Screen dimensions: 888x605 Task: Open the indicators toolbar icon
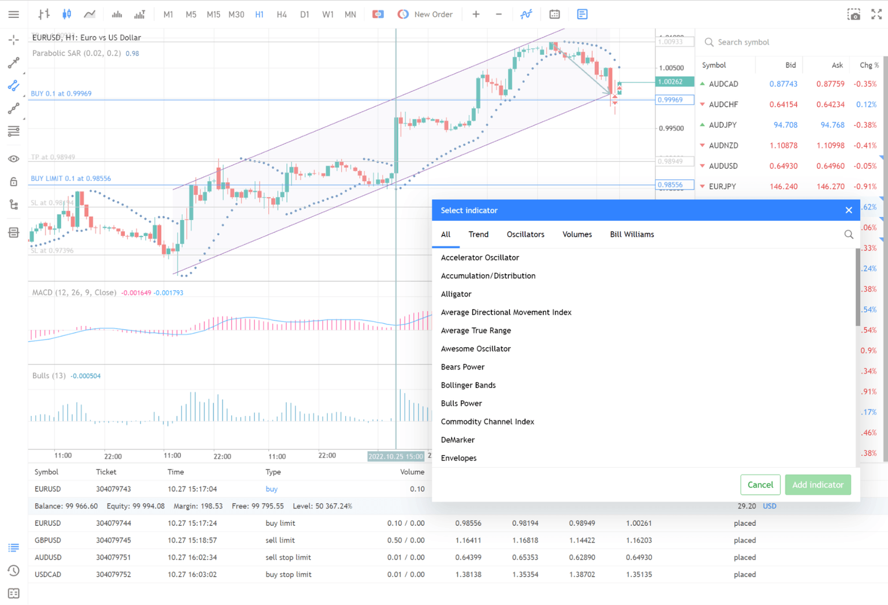(526, 14)
